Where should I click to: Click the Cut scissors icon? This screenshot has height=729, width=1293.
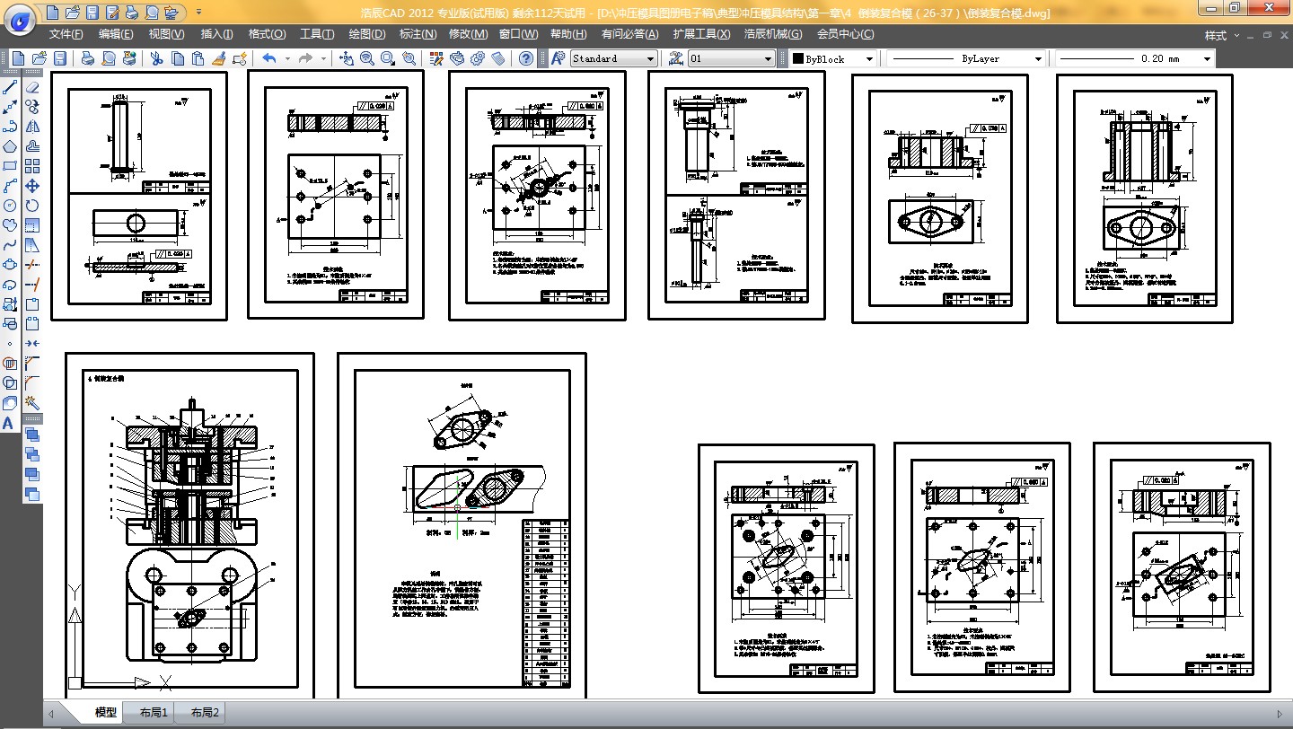click(156, 58)
